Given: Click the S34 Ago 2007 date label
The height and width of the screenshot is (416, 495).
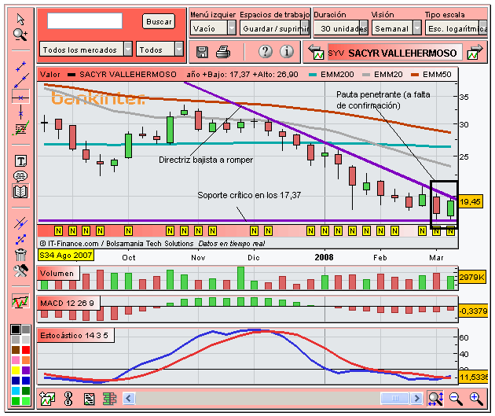Looking at the screenshot, I should (66, 255).
